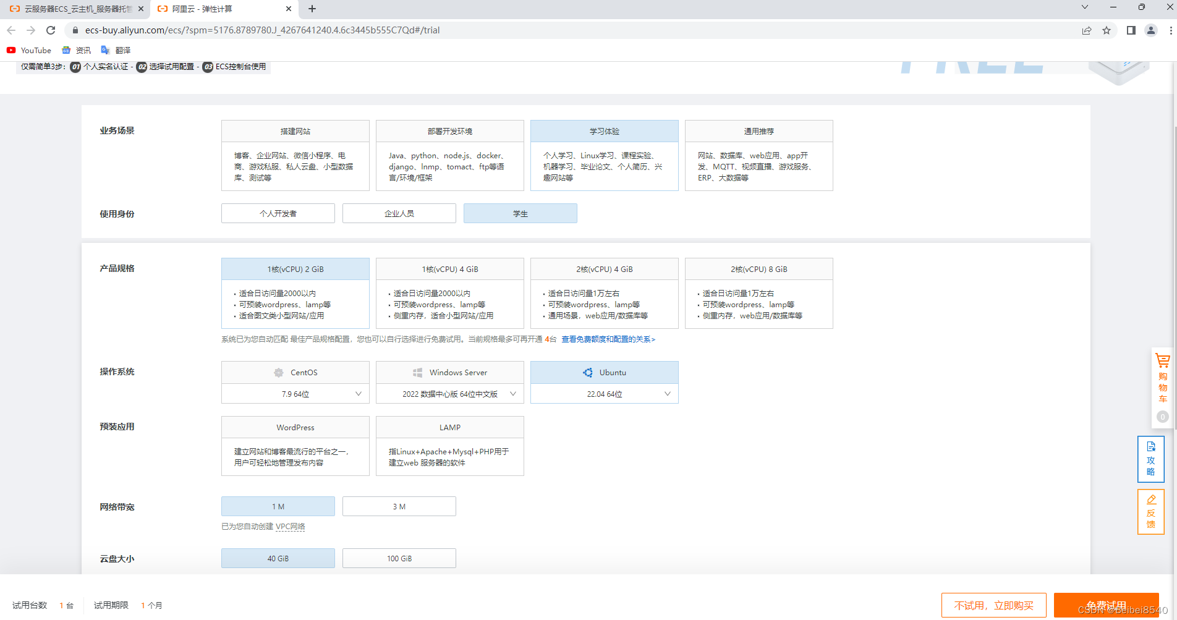Screen dimensions: 1177x620
Task: Select 100 GiB cloud disk size
Action: [399, 558]
